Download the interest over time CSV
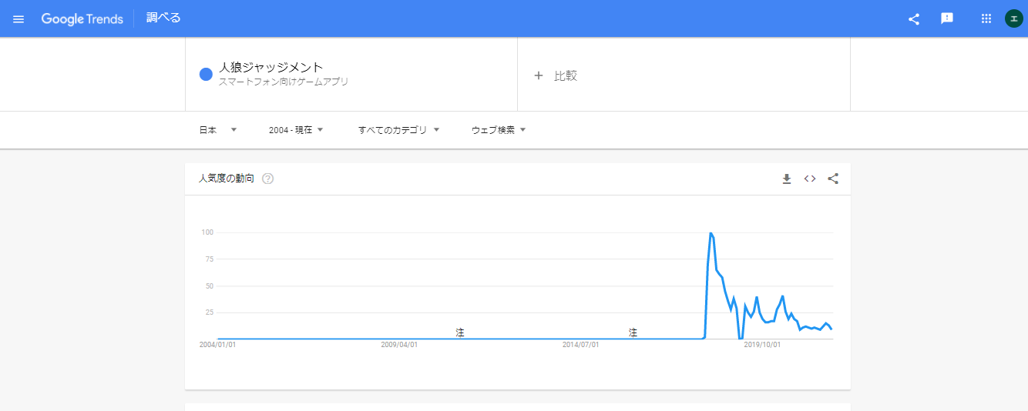This screenshot has width=1028, height=411. (x=787, y=179)
